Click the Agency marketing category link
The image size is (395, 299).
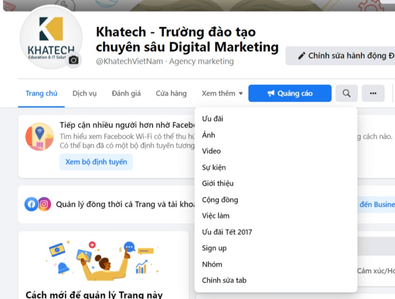[201, 61]
